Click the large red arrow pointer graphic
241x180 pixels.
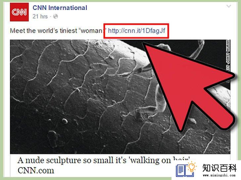[189, 86]
